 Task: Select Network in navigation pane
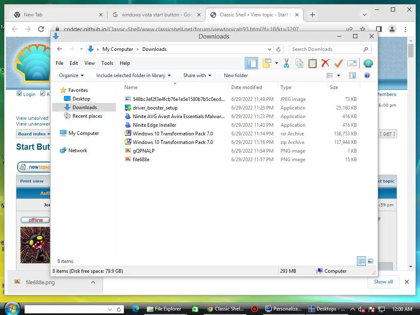click(x=78, y=151)
